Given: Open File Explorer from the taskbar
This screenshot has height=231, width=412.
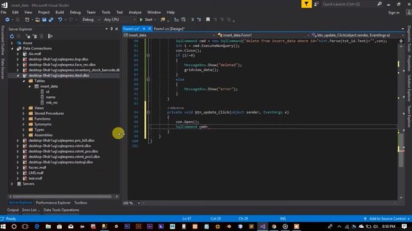Looking at the screenshot, I should [x=48, y=227].
